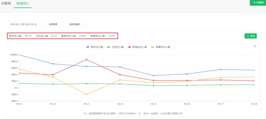Click the red line point on 08-24
266x119 pixels.
[x=120, y=75]
